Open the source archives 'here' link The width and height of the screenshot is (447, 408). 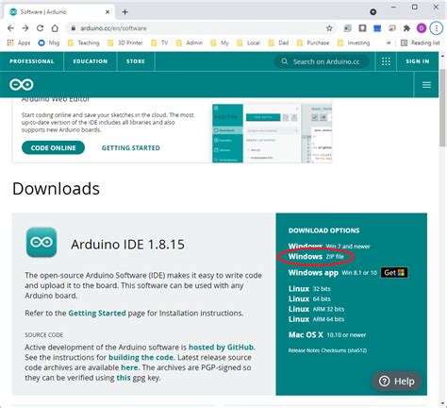click(x=129, y=367)
